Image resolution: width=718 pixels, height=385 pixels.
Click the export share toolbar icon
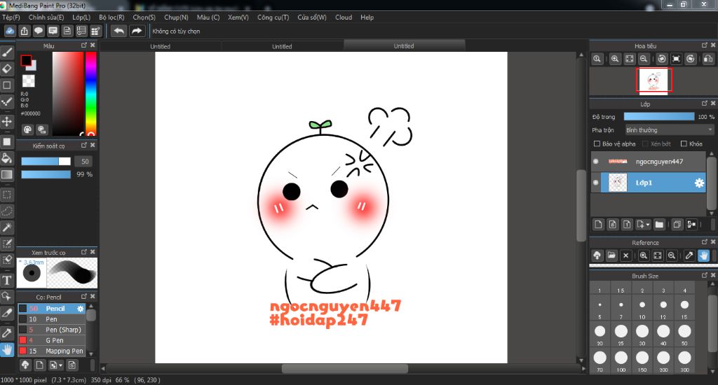[25, 31]
